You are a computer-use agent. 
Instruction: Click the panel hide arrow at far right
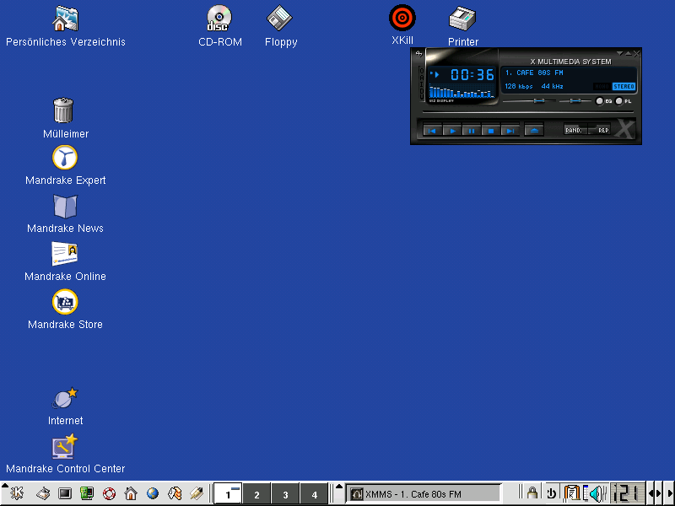670,493
